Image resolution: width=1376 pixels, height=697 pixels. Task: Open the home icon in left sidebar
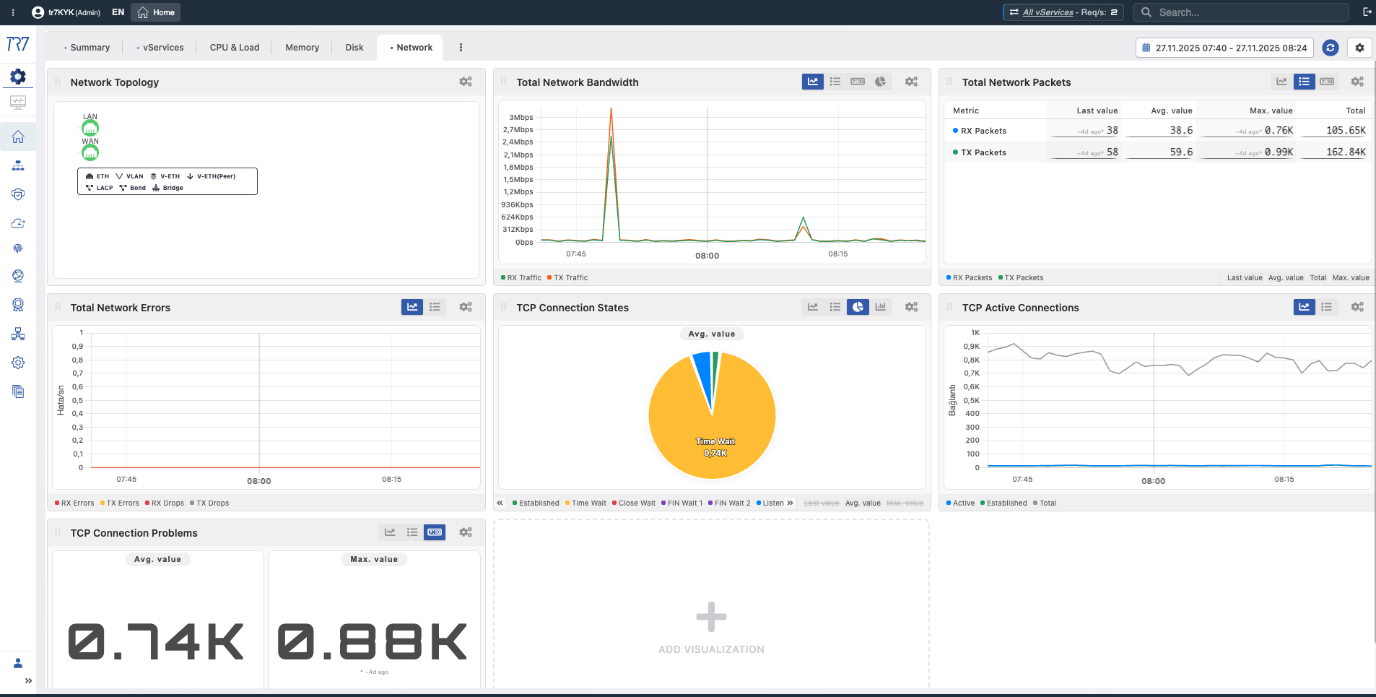(18, 137)
